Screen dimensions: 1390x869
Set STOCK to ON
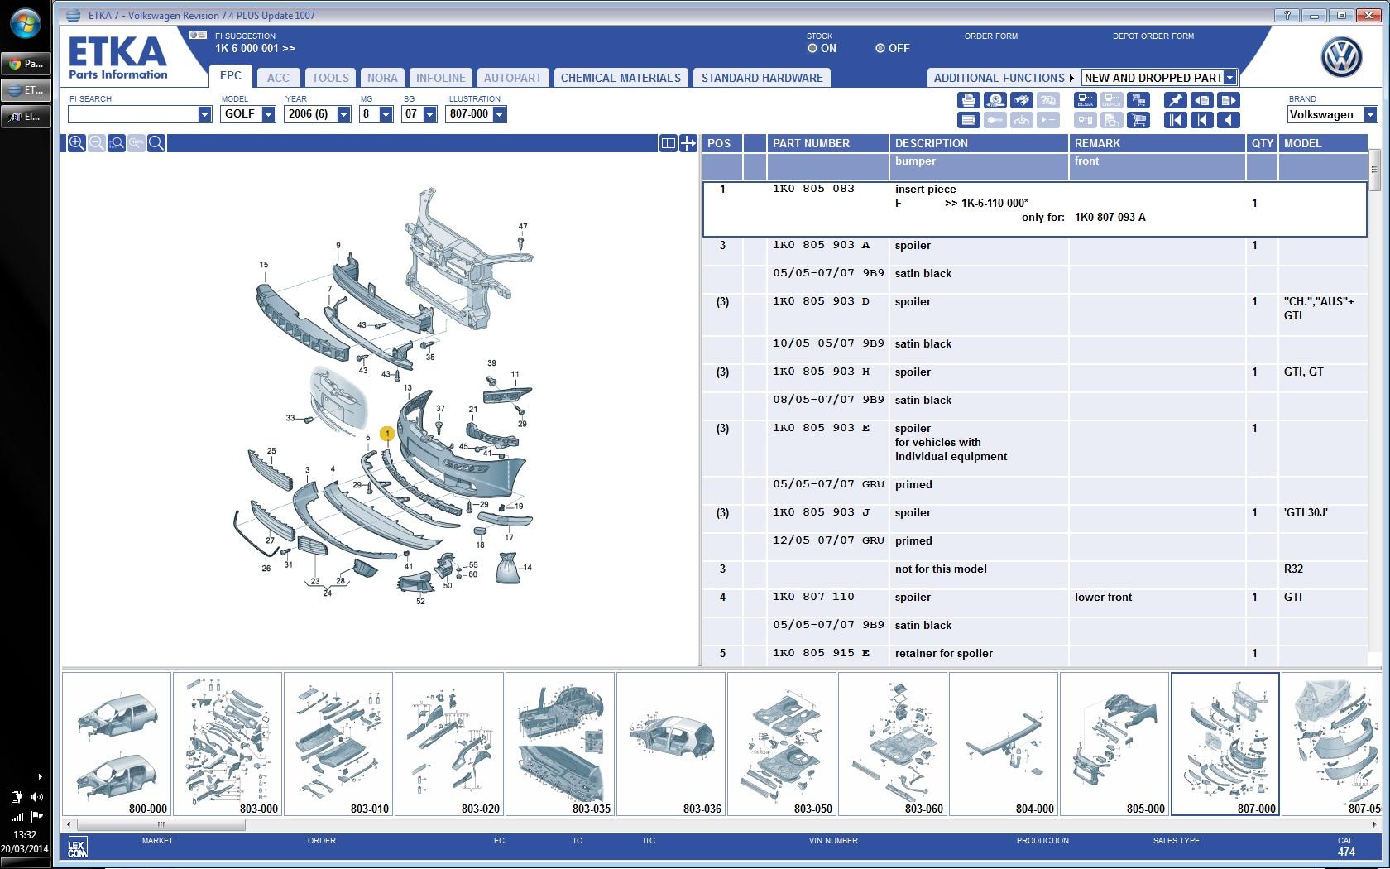(x=812, y=48)
